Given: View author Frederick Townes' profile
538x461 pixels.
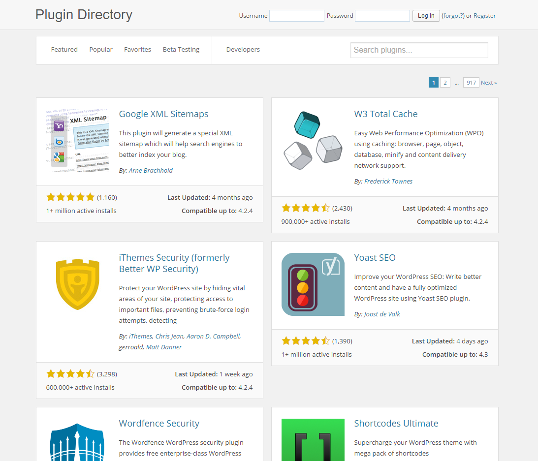Looking at the screenshot, I should pos(388,181).
